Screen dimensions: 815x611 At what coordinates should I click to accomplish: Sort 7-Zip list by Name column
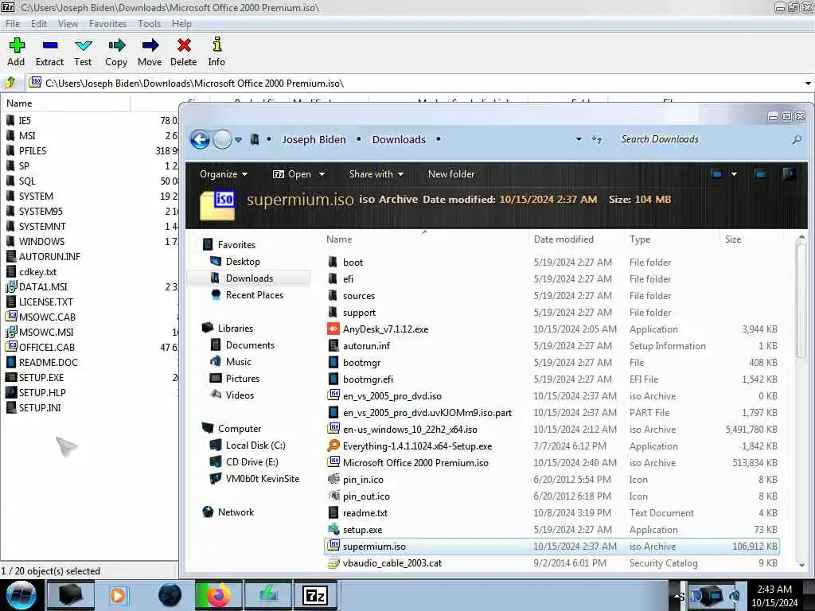65,103
